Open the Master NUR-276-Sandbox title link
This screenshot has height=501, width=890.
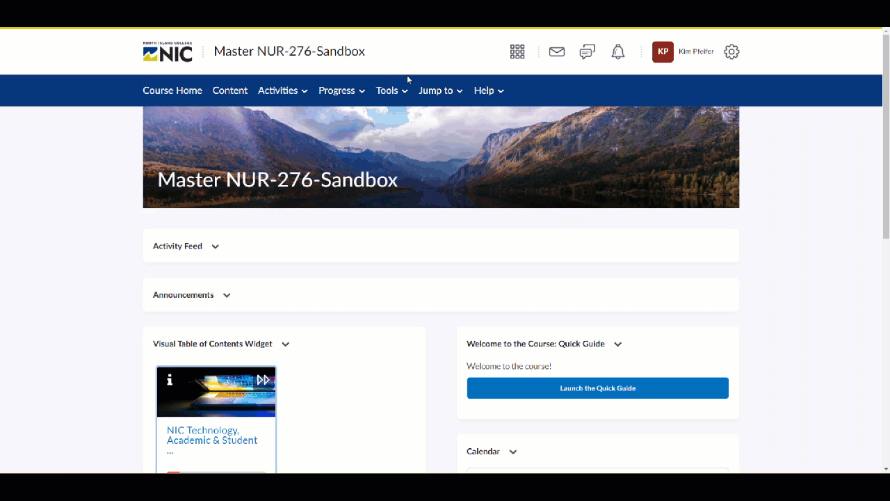[289, 51]
